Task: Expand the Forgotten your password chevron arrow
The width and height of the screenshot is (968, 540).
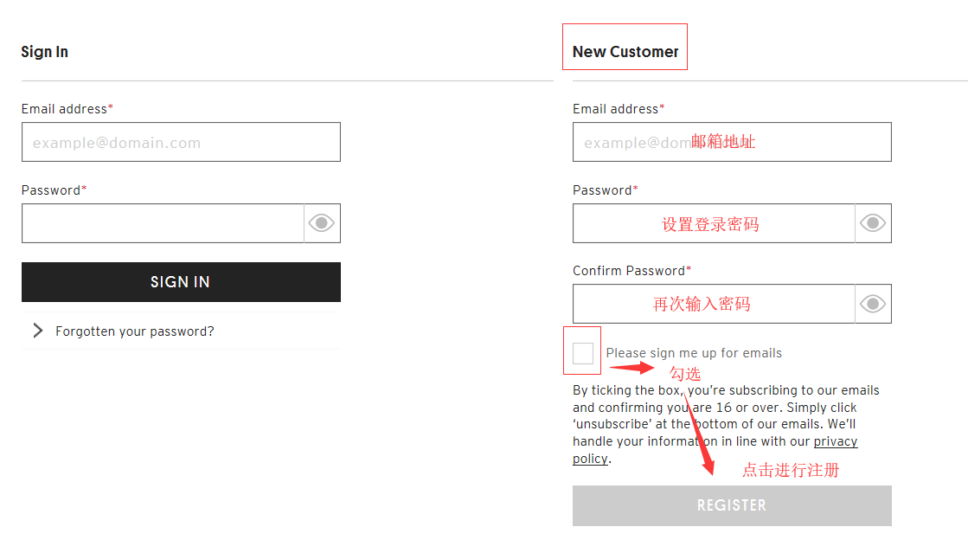Action: 37,331
